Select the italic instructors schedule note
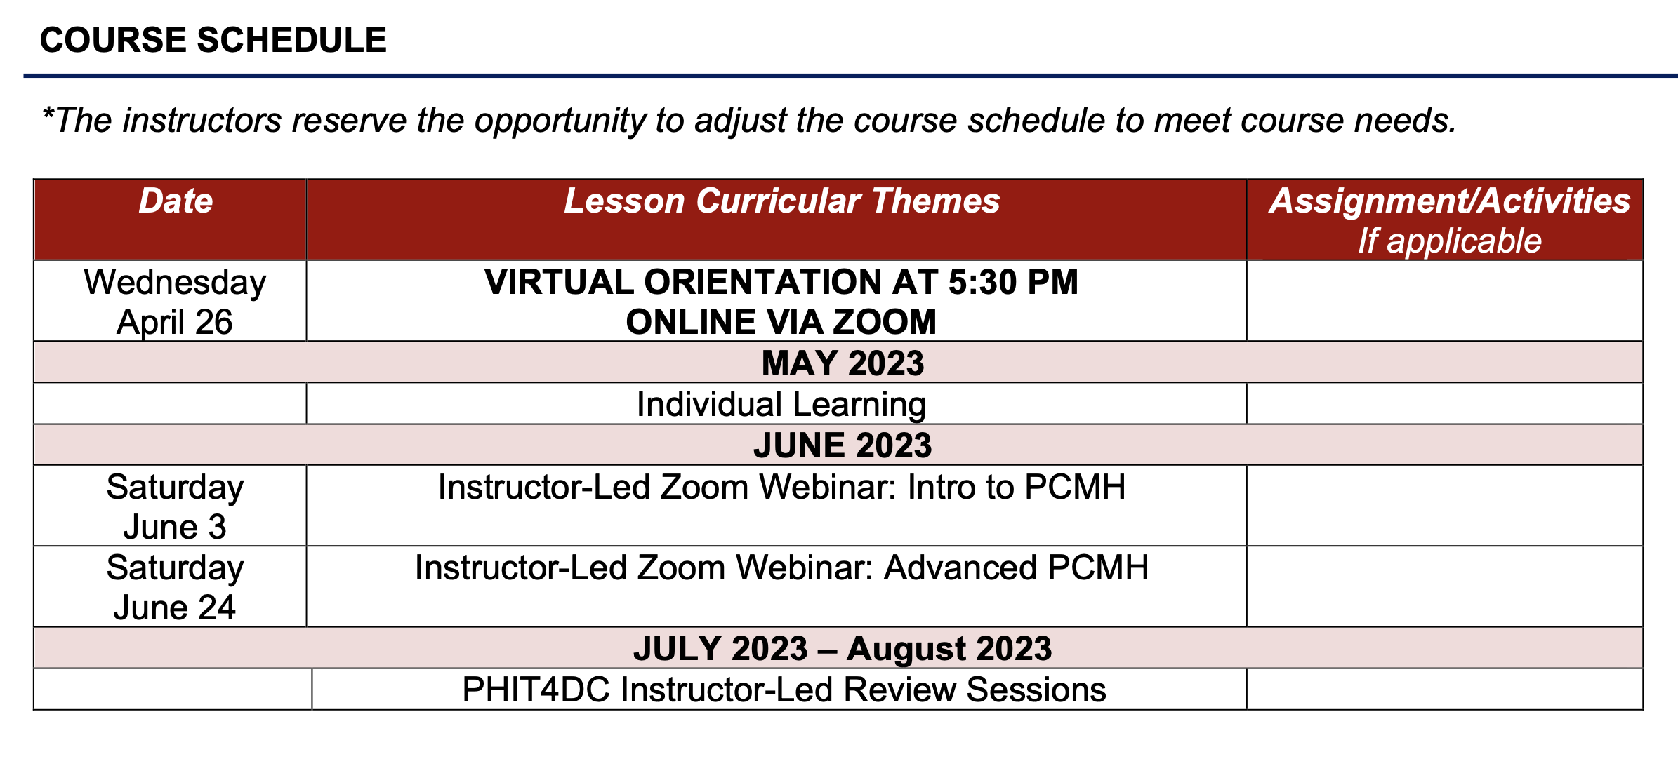 pos(748,120)
